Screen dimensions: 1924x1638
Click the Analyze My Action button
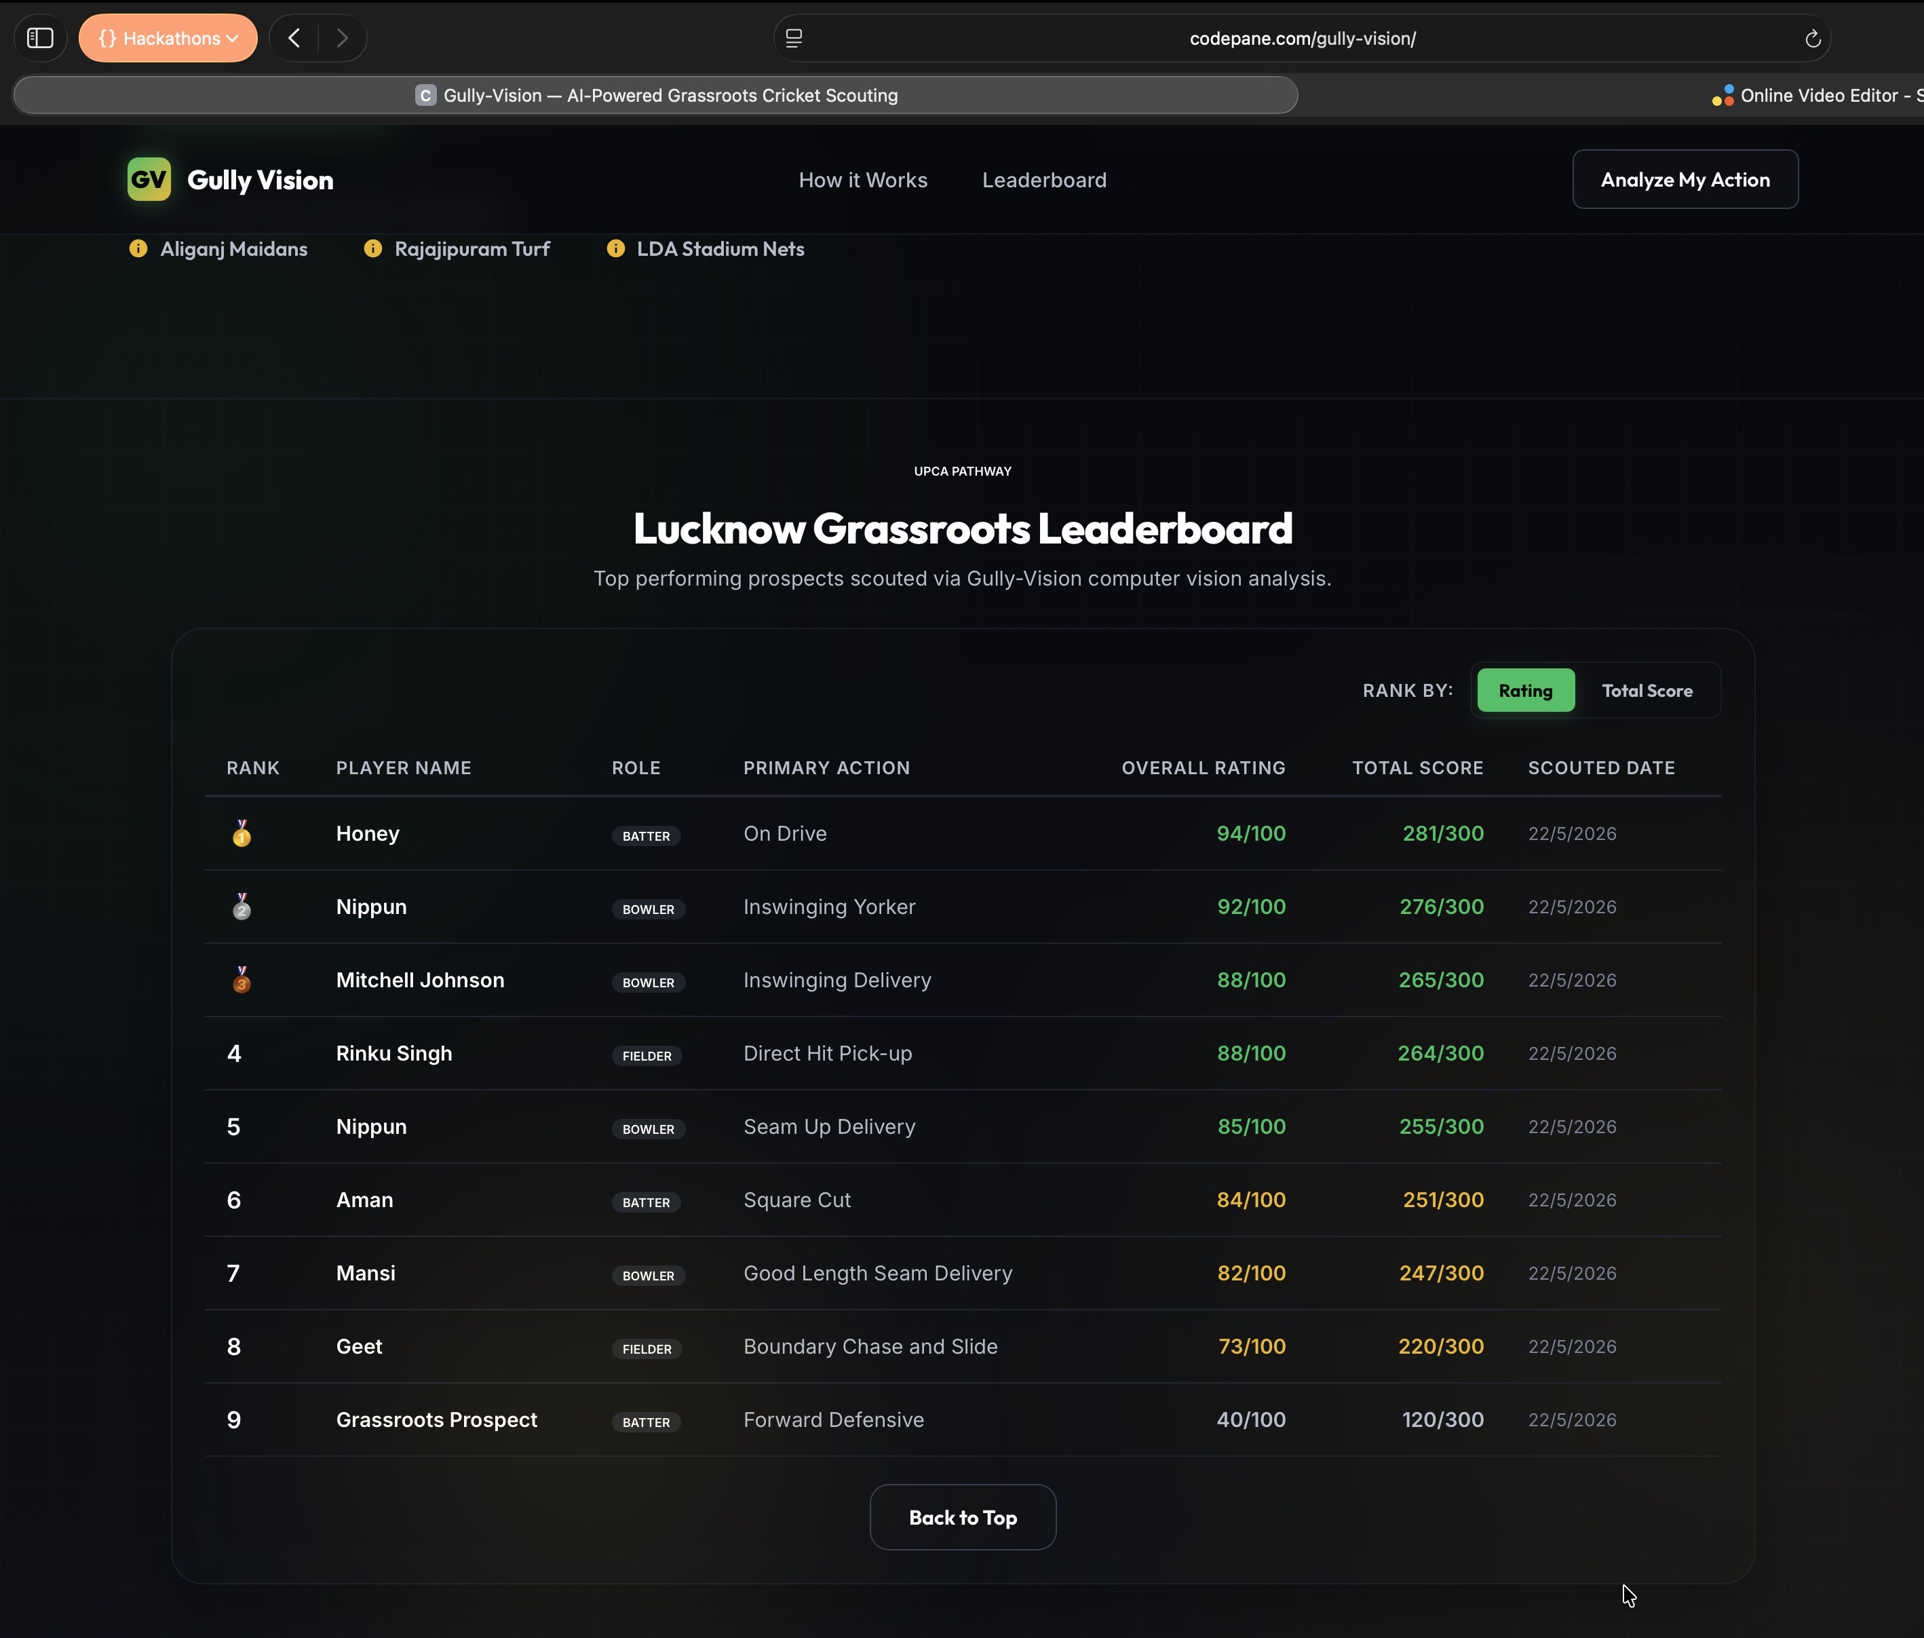click(x=1685, y=179)
